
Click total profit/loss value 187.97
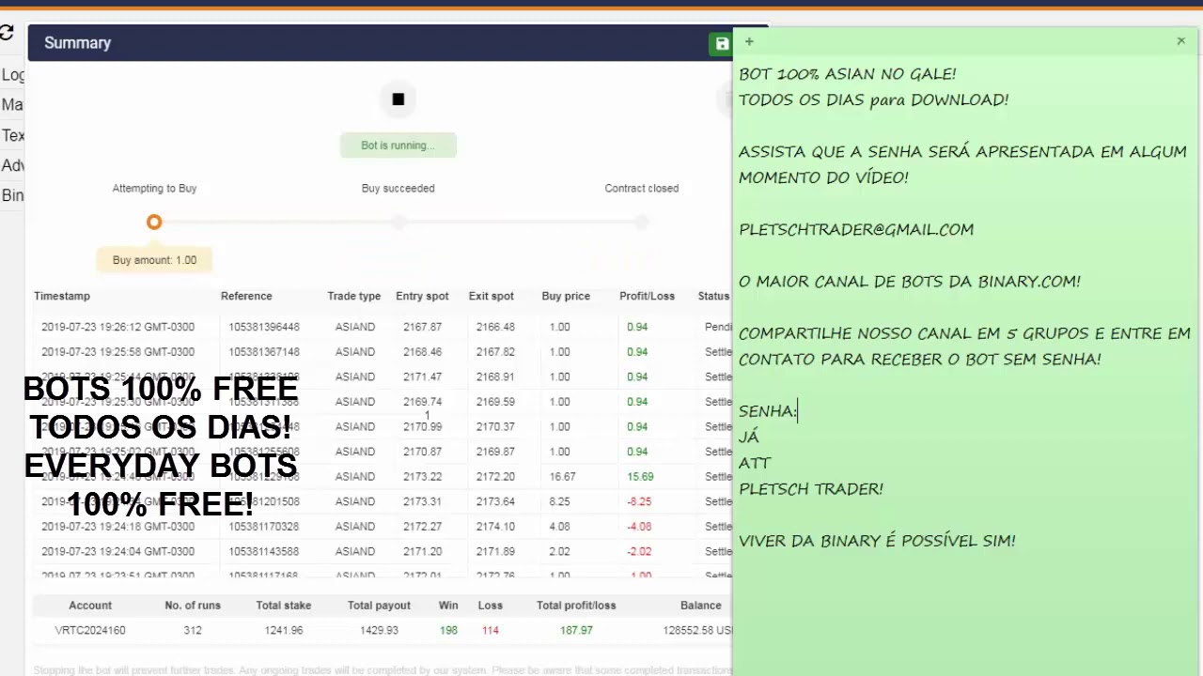576,630
